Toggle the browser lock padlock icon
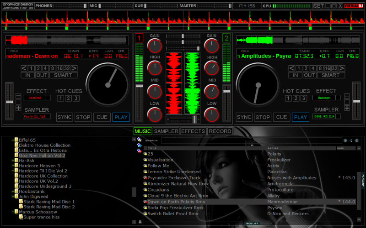This screenshot has width=366, height=228. coord(140,222)
